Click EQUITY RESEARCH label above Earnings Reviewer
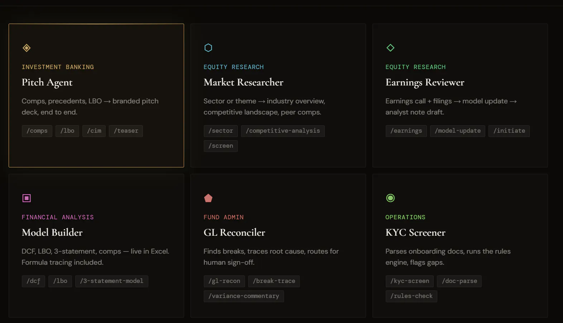 [x=415, y=67]
